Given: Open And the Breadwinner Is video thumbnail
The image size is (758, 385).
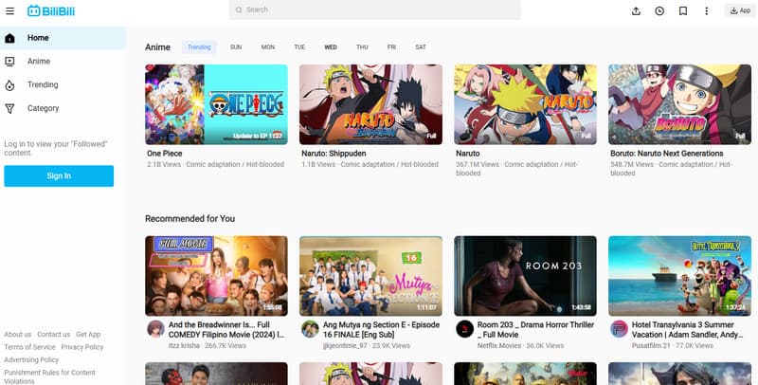Looking at the screenshot, I should tap(216, 276).
